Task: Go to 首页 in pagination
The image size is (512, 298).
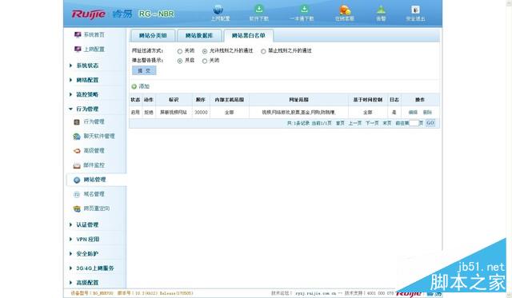Action: click(340, 123)
